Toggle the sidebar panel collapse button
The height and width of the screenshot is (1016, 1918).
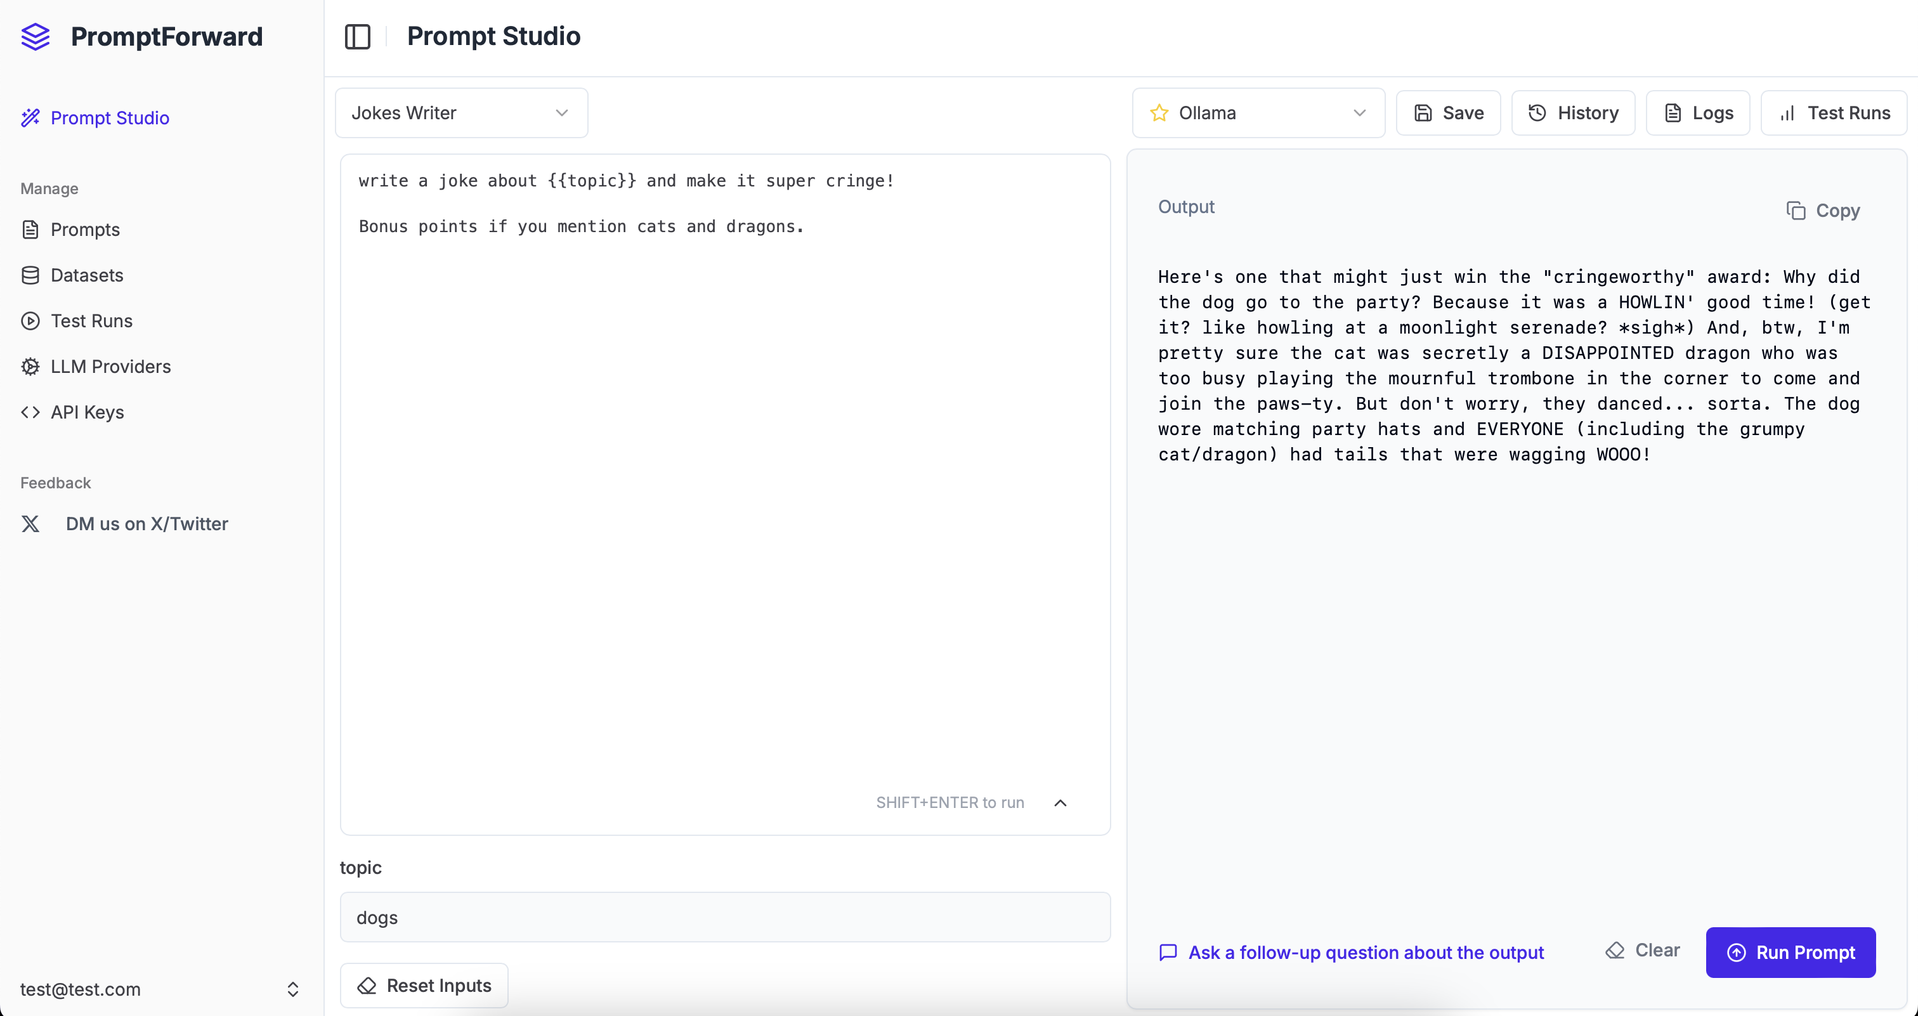tap(360, 36)
